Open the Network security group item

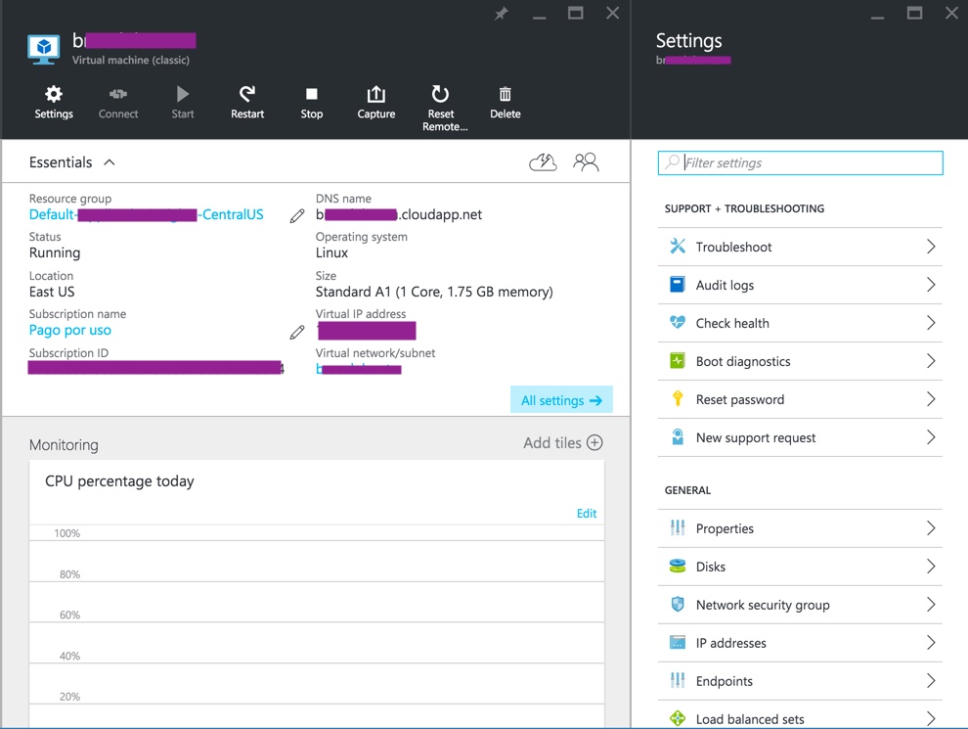[x=763, y=605]
